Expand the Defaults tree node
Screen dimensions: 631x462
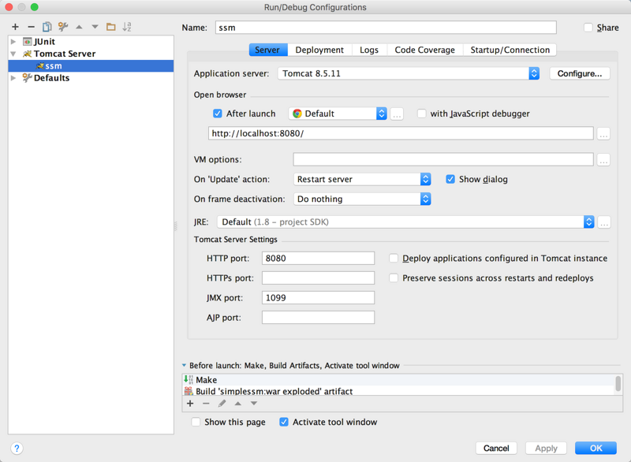pyautogui.click(x=13, y=77)
